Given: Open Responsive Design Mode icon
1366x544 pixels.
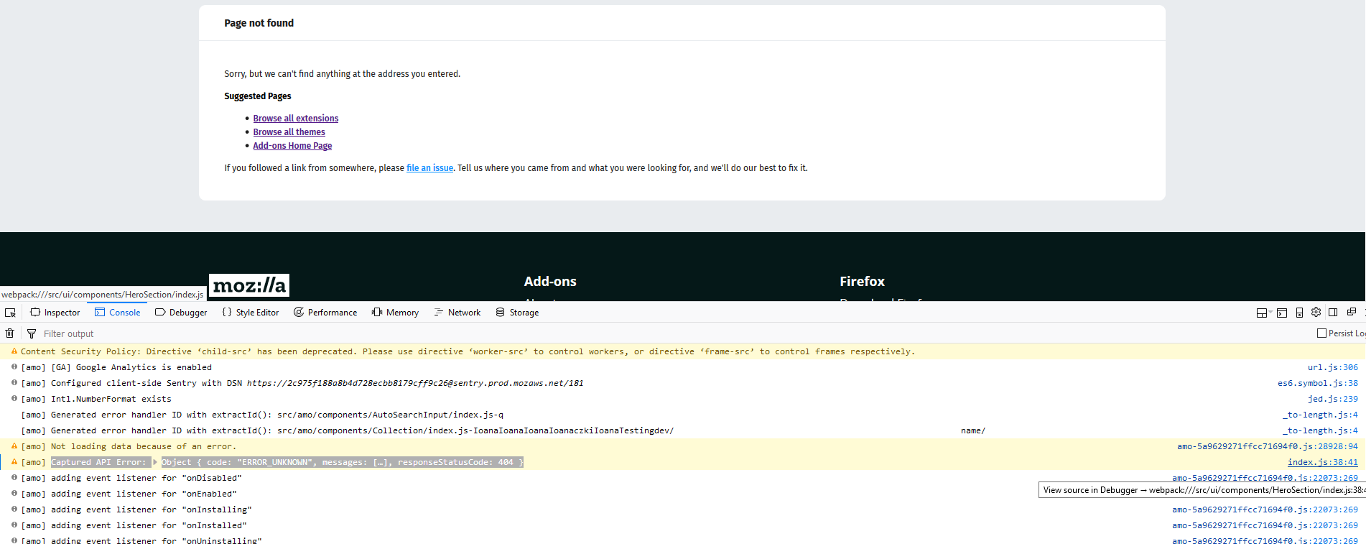Looking at the screenshot, I should (1299, 313).
